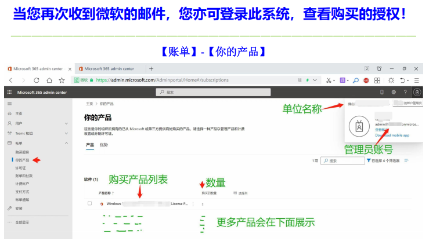Click the account profile picture circle
Viewport: 440px width, 242px height.
click(359, 126)
